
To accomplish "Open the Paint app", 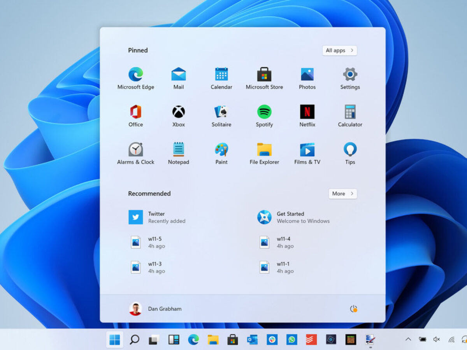I will 221,154.
